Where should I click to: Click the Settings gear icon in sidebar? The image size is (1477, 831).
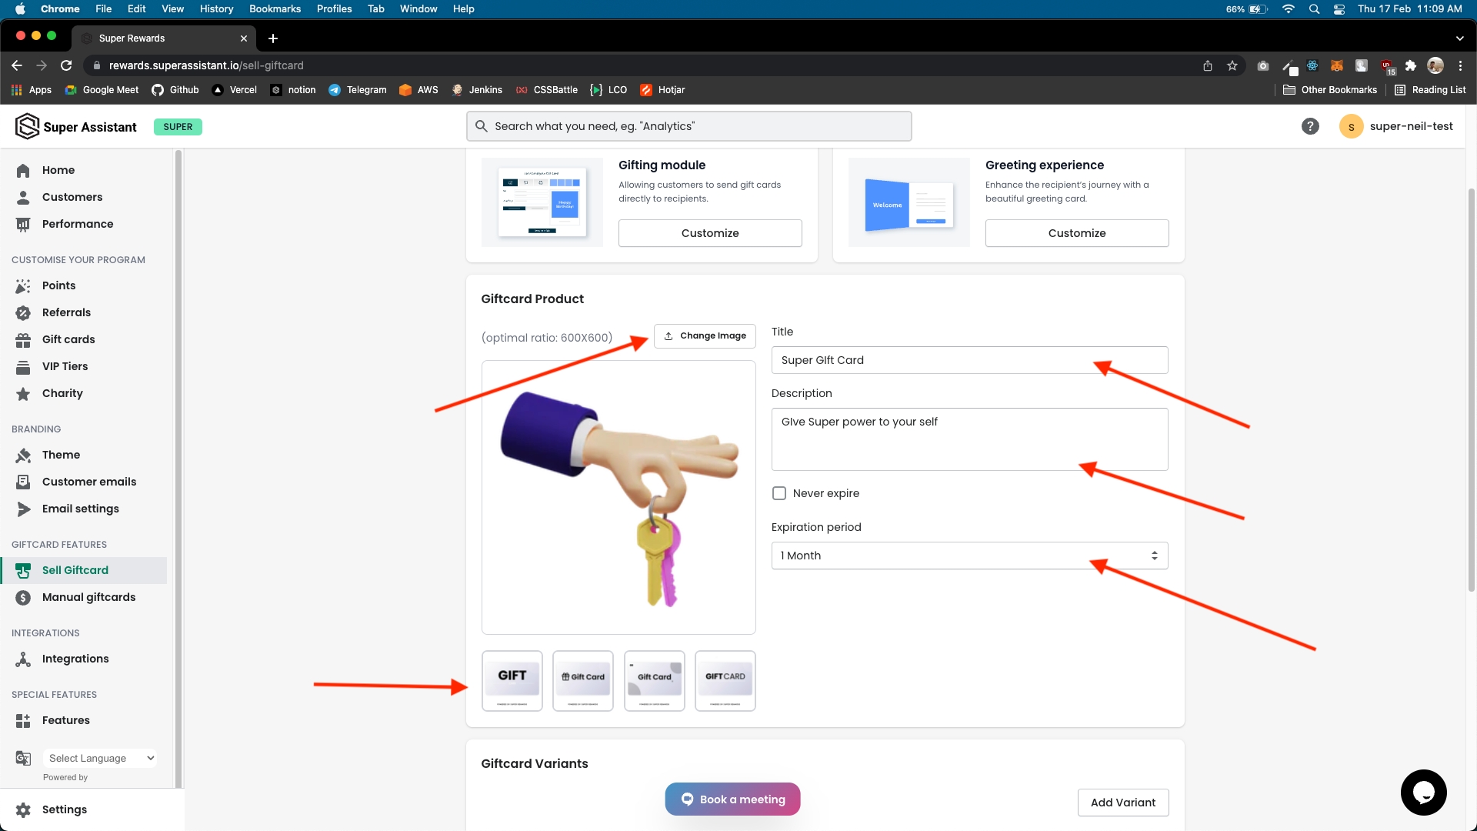(x=23, y=809)
